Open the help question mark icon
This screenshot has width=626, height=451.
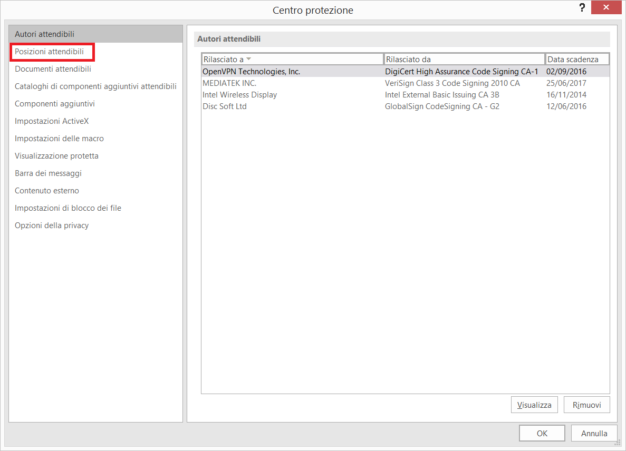tap(582, 7)
